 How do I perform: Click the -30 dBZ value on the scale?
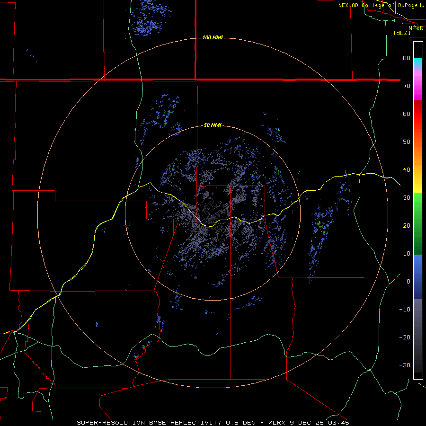pyautogui.click(x=405, y=366)
